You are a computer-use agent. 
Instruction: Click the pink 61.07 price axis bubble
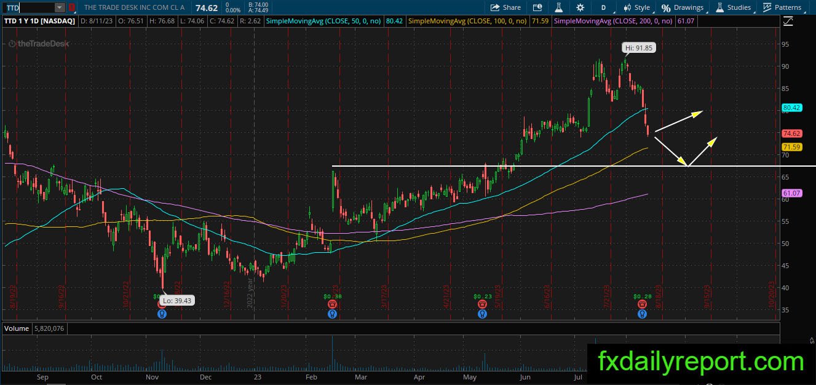[x=791, y=194]
